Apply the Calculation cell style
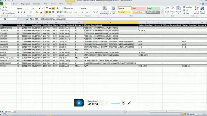This screenshot has width=207, height=116. tap(139, 12)
